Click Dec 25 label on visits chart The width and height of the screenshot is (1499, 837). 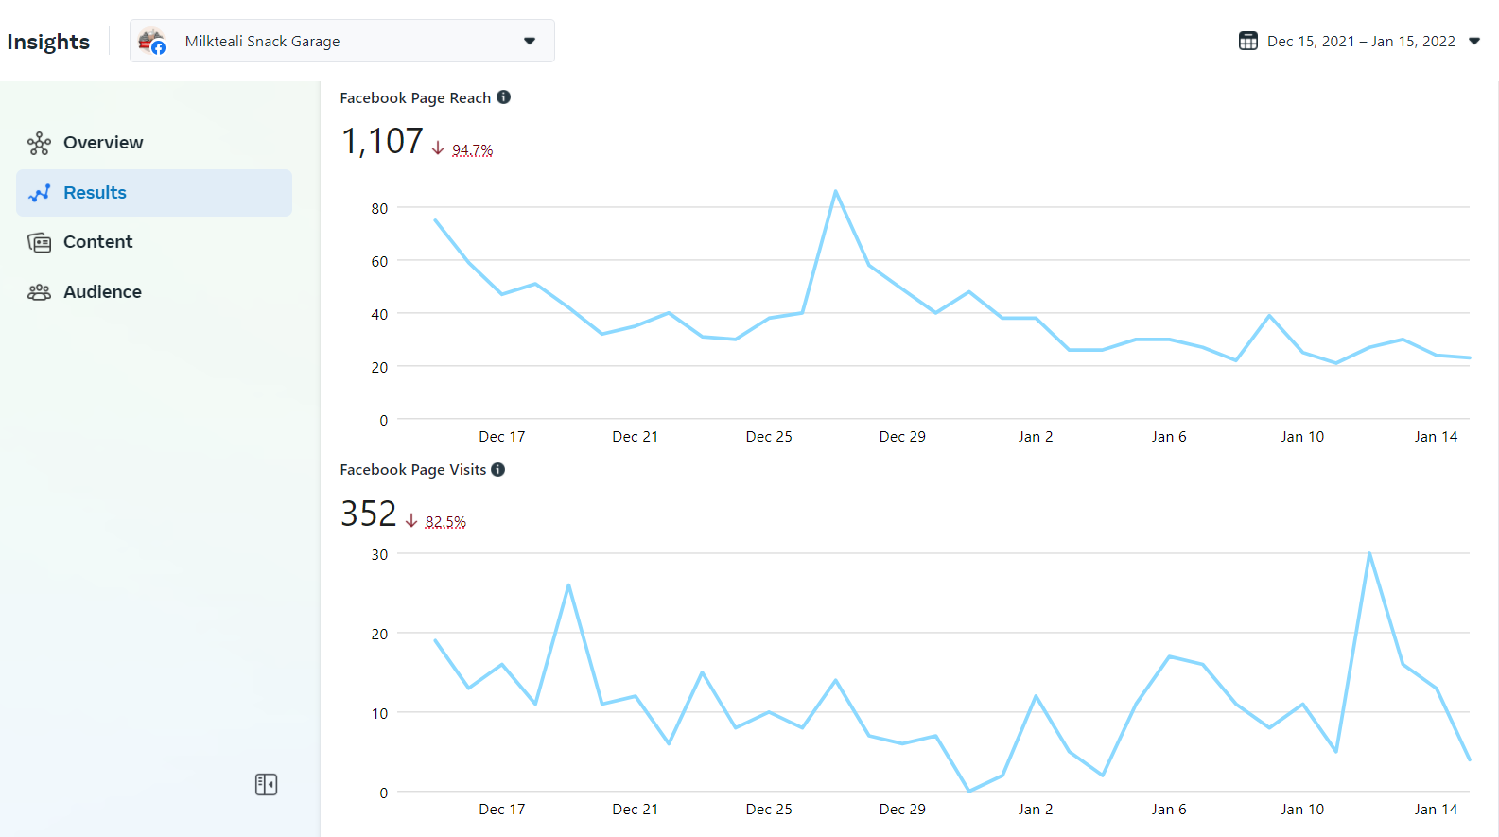pyautogui.click(x=769, y=809)
